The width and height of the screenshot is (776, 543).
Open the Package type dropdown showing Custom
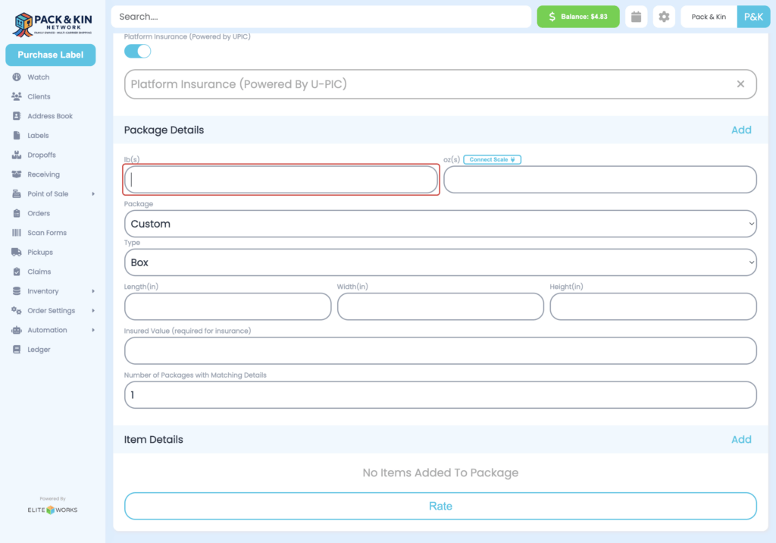440,224
